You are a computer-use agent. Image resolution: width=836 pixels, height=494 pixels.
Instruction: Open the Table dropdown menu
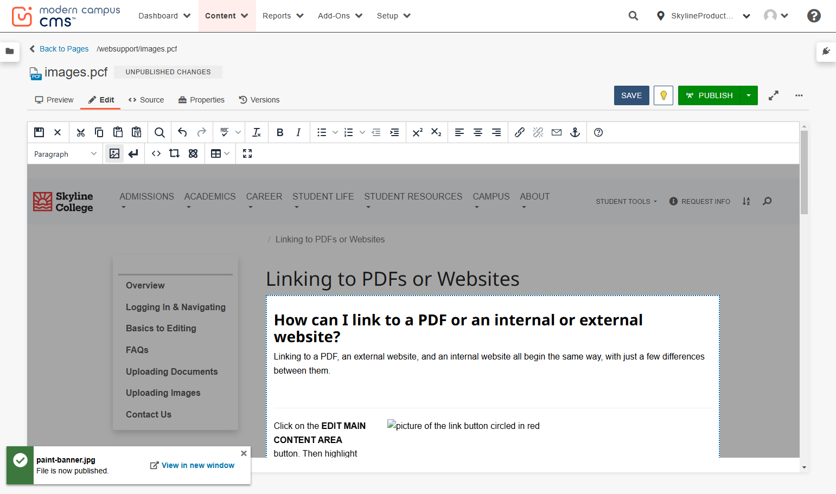[220, 153]
